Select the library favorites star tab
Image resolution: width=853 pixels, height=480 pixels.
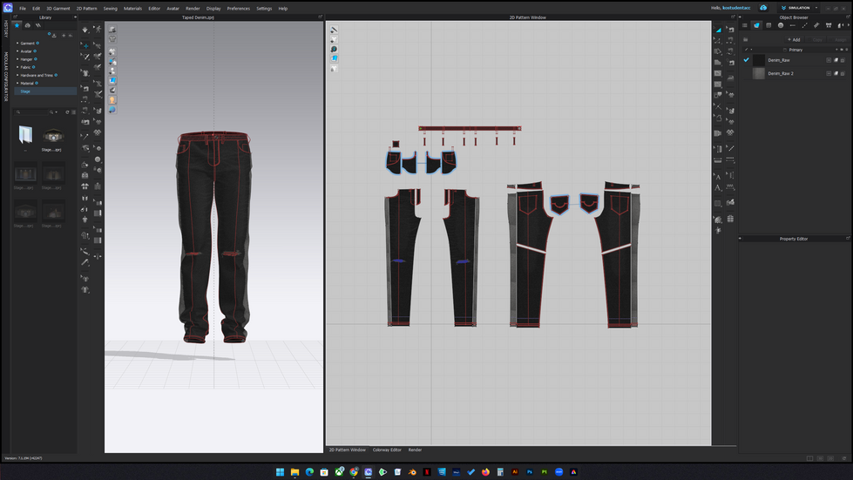(x=17, y=25)
